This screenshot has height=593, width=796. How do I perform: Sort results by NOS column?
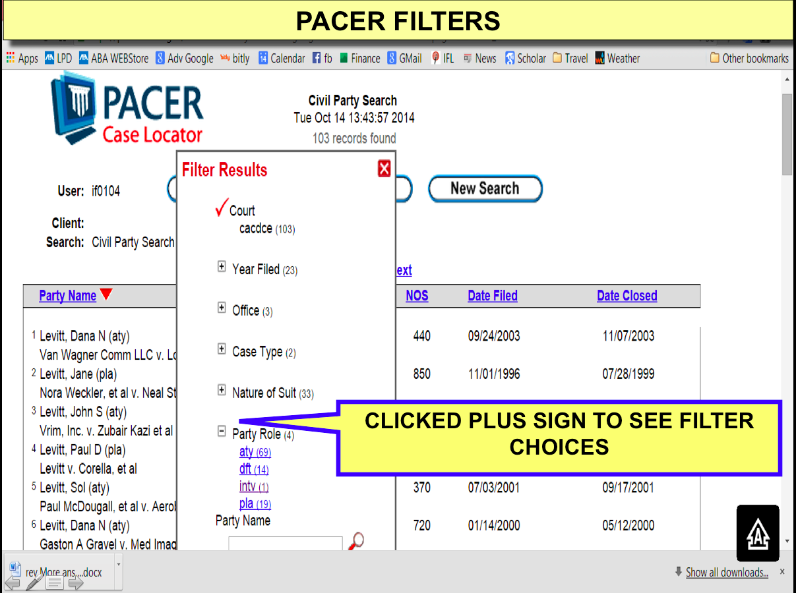click(417, 296)
